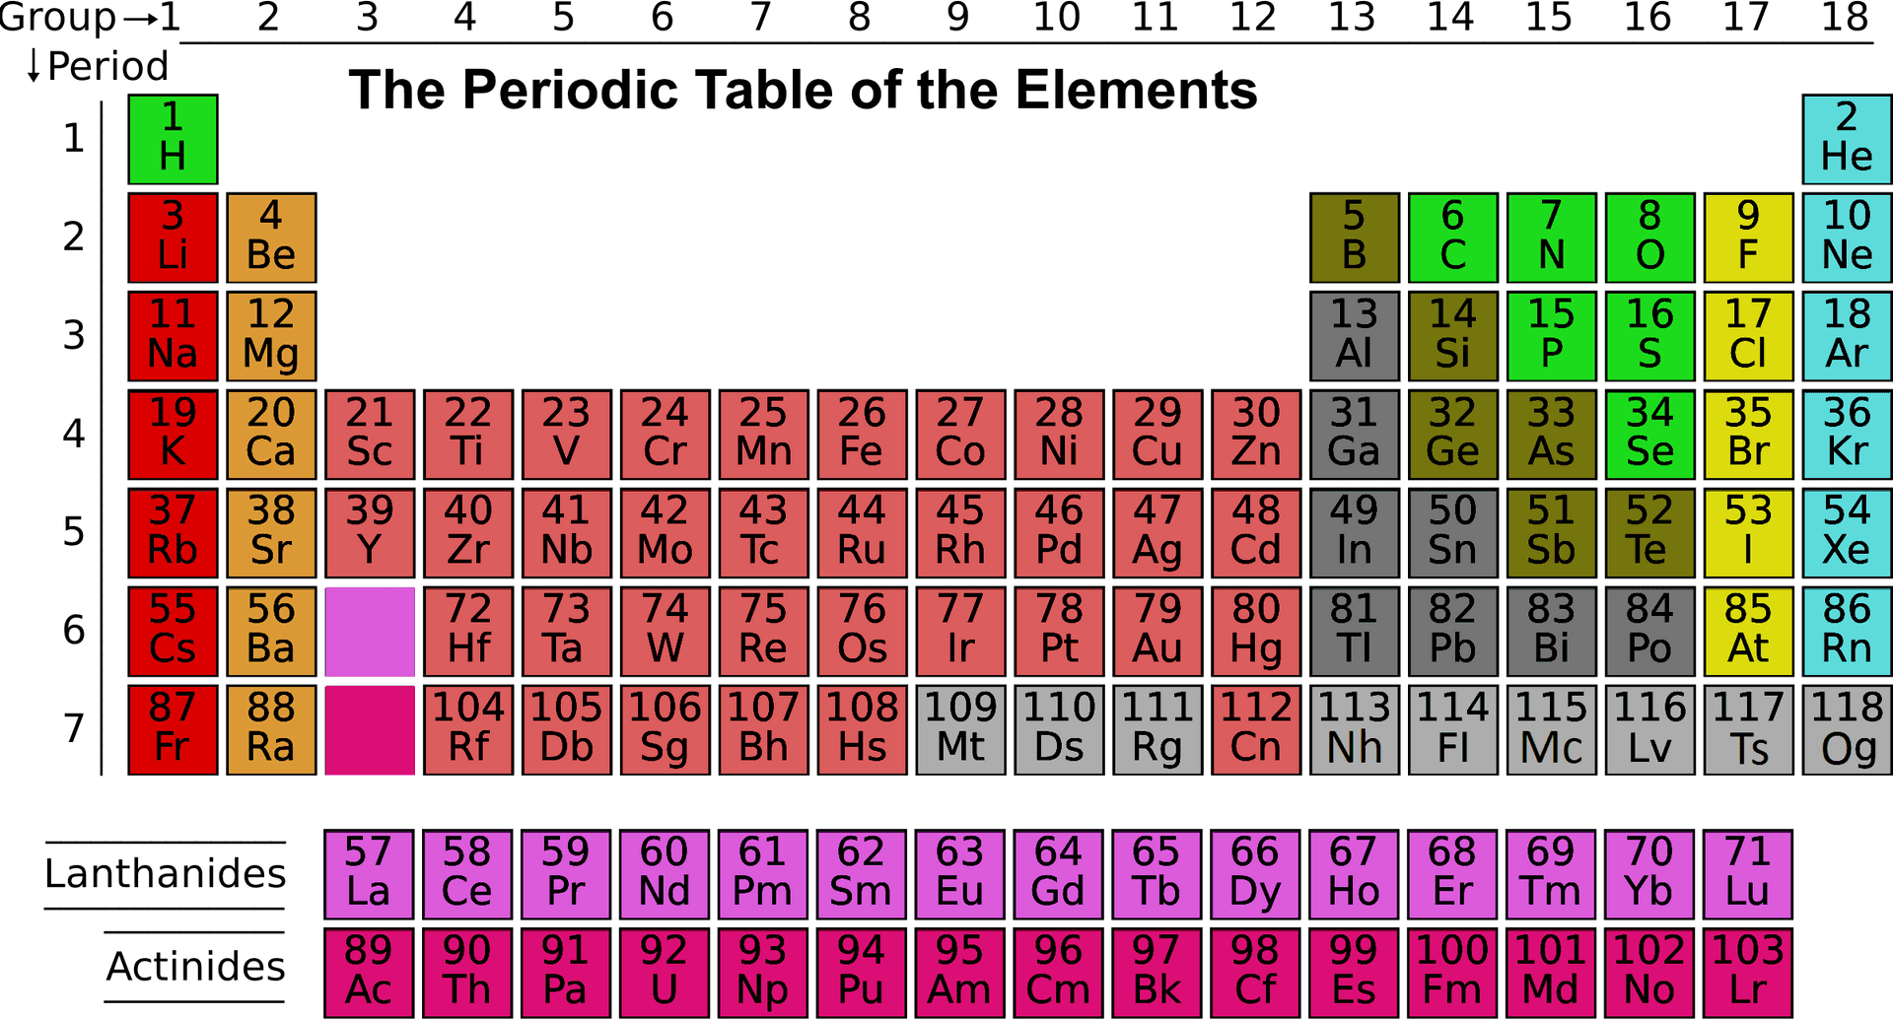Click the Tin (50 Sn) cell
Viewport: 1893px width, 1019px height.
(x=1453, y=533)
